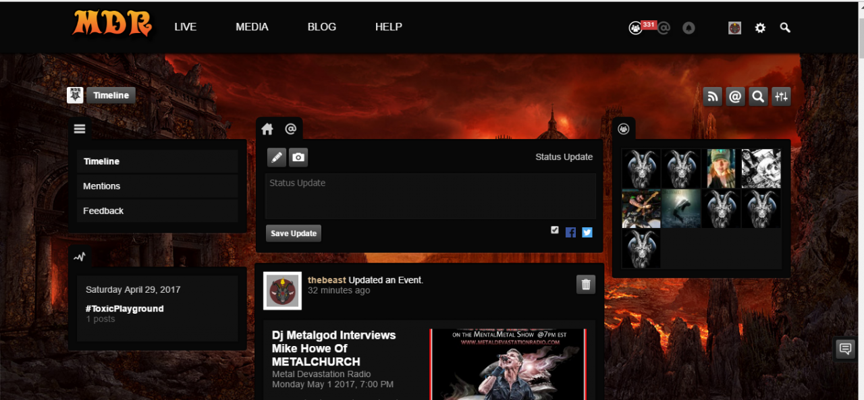This screenshot has height=400, width=864.
Task: Click the MDR logo in the header
Action: (112, 23)
